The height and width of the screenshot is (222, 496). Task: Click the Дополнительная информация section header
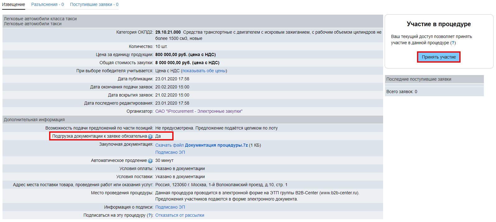35,120
